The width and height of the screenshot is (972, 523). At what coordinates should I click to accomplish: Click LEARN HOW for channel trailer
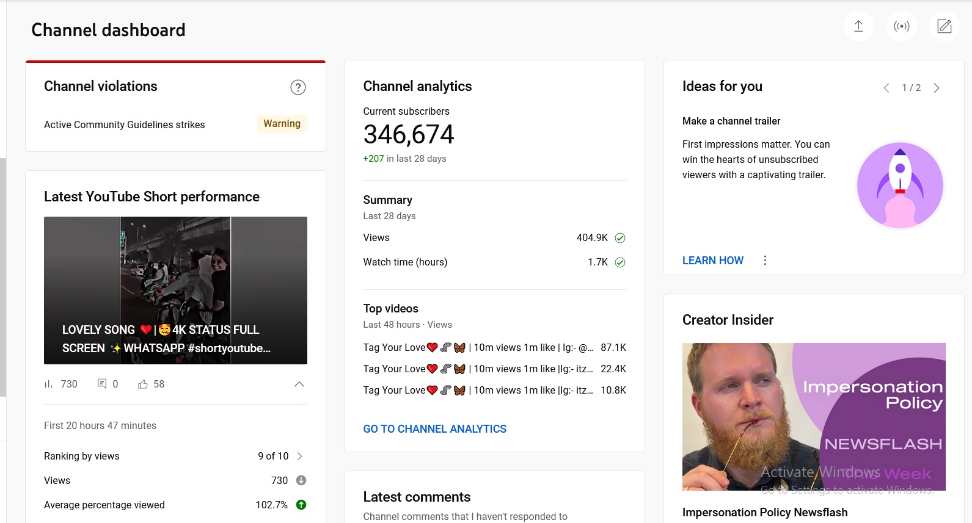(x=712, y=261)
